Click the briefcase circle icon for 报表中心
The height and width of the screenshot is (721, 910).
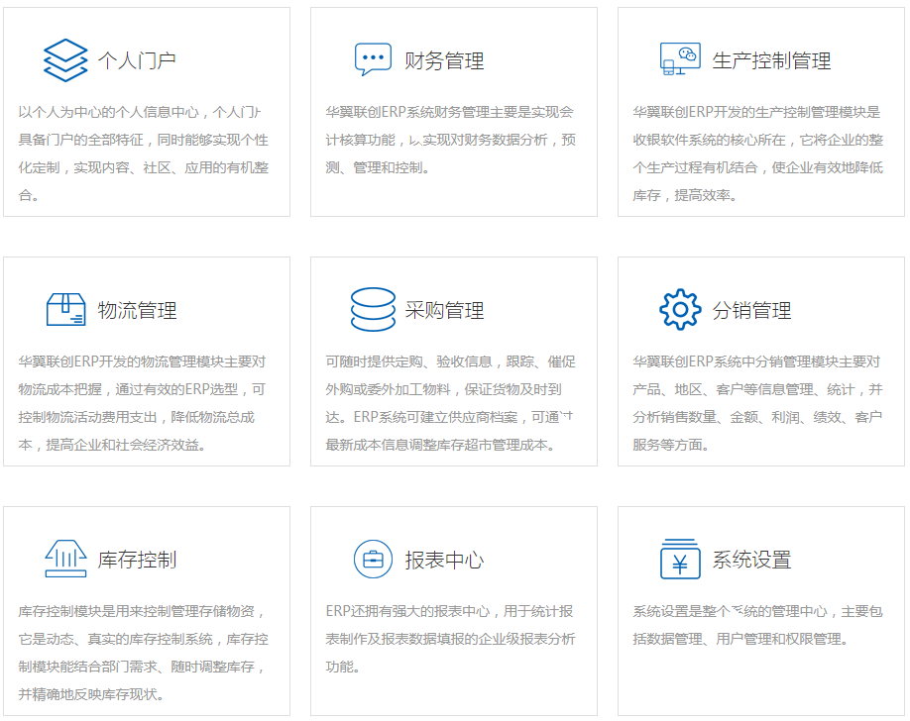(373, 560)
